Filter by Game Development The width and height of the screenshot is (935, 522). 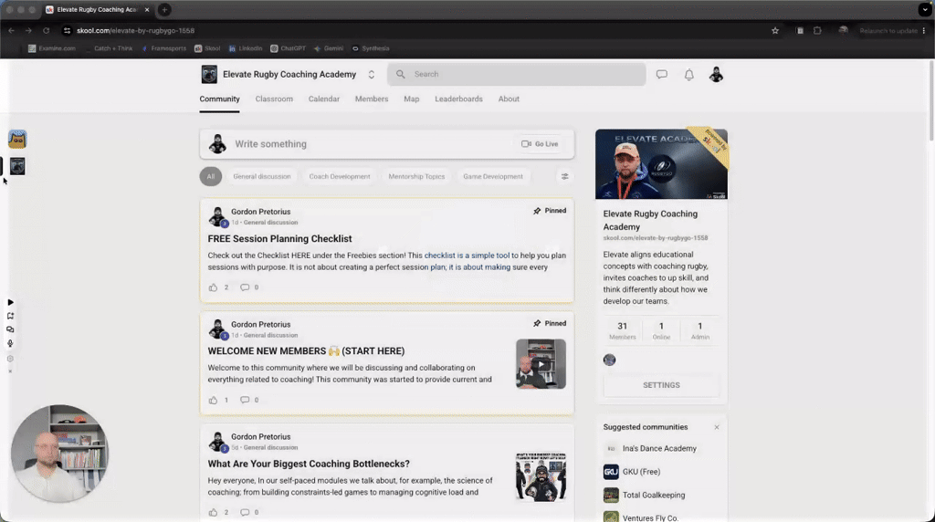tap(492, 176)
